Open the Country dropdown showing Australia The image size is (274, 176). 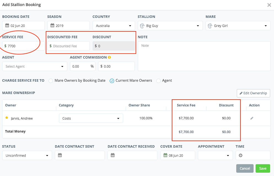(x=114, y=26)
